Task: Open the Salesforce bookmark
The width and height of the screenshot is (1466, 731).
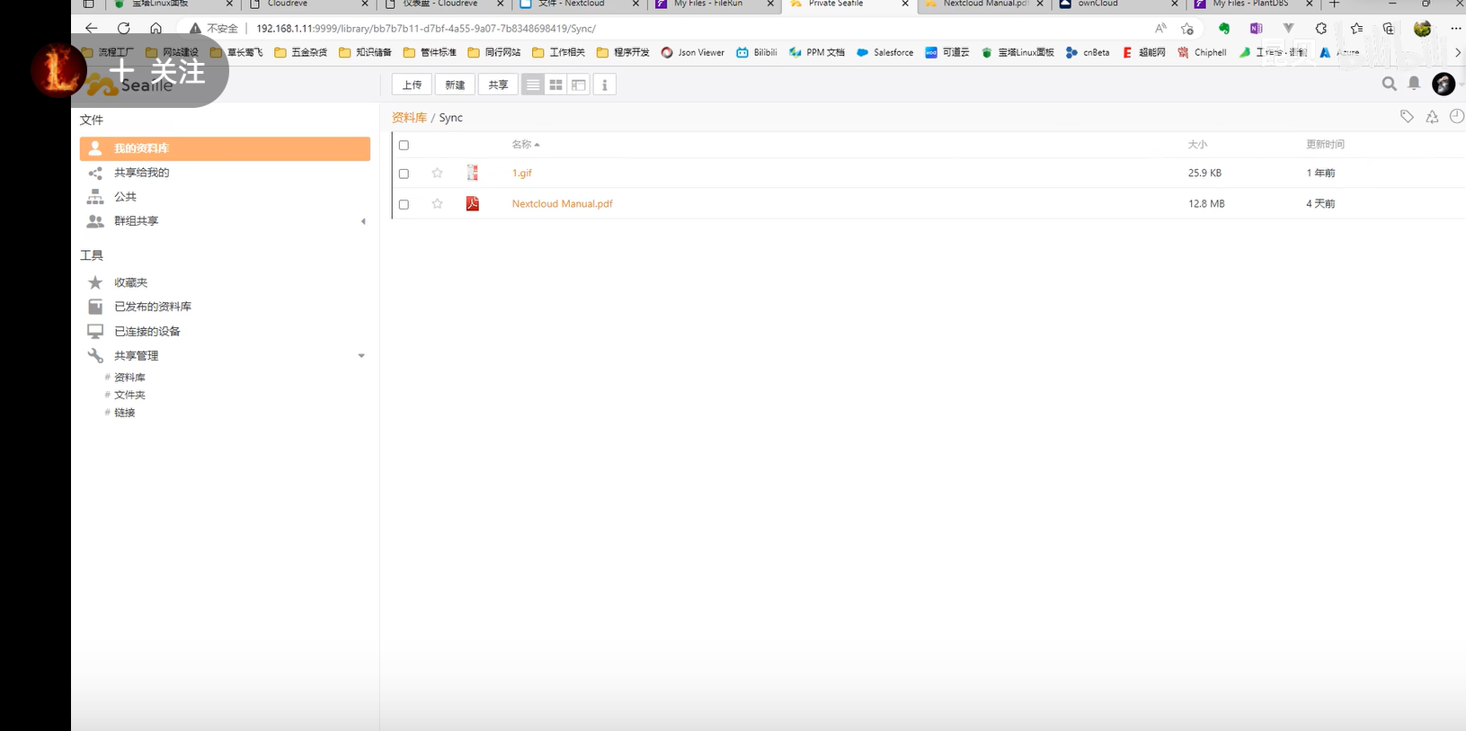Action: 884,52
